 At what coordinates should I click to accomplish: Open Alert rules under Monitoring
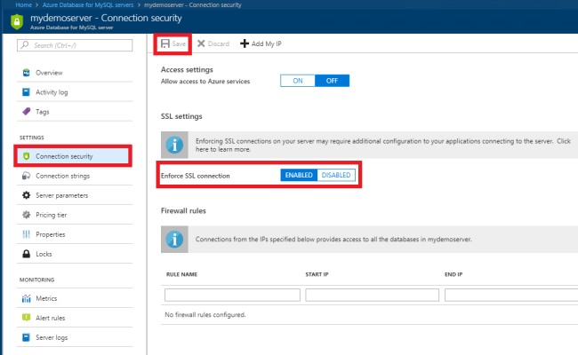click(x=75, y=318)
